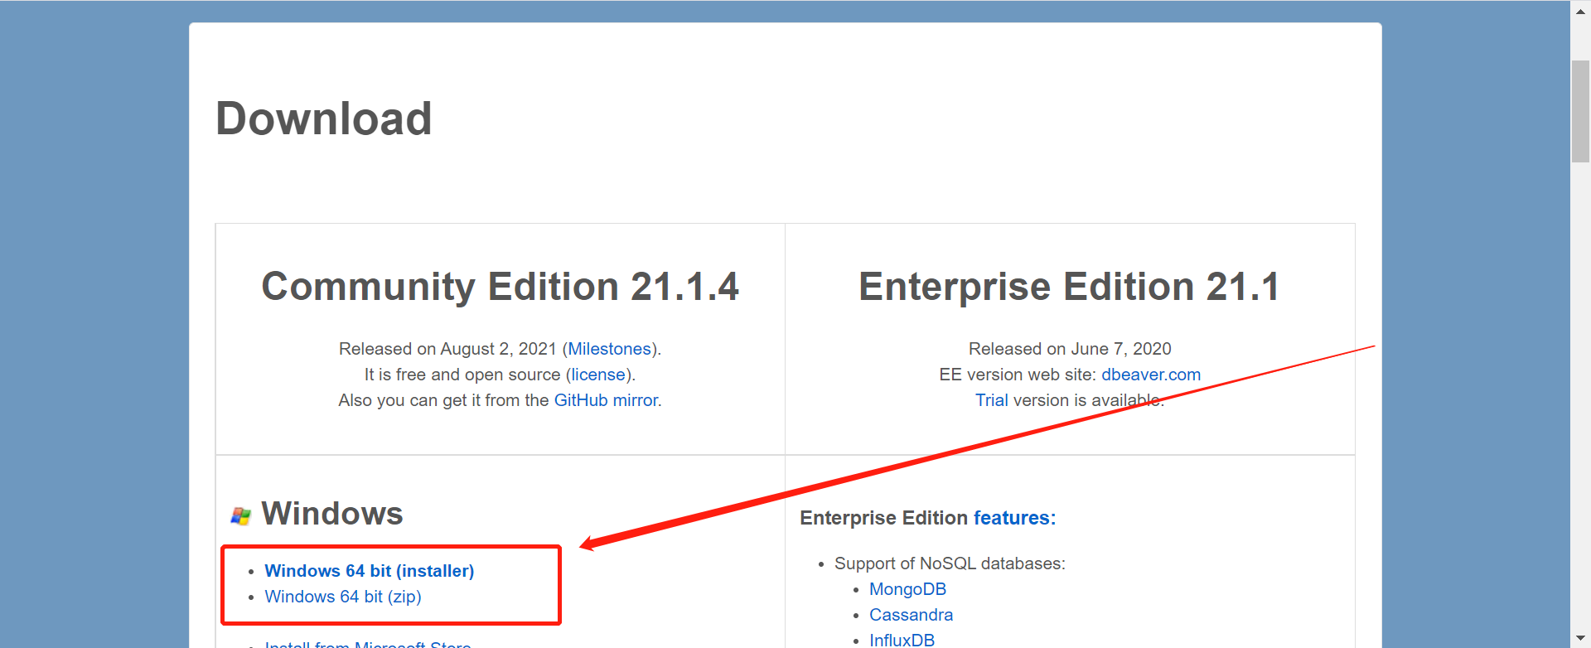Click the Windows logo icon
Screen dimensions: 1591x648
[241, 515]
